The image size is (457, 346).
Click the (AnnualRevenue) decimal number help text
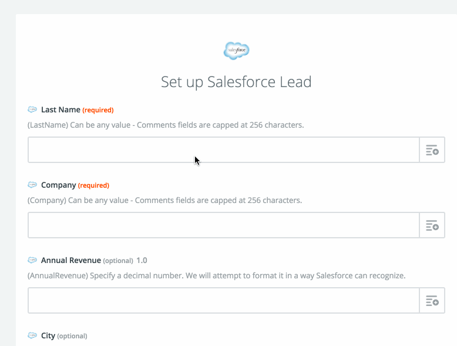[x=216, y=275]
